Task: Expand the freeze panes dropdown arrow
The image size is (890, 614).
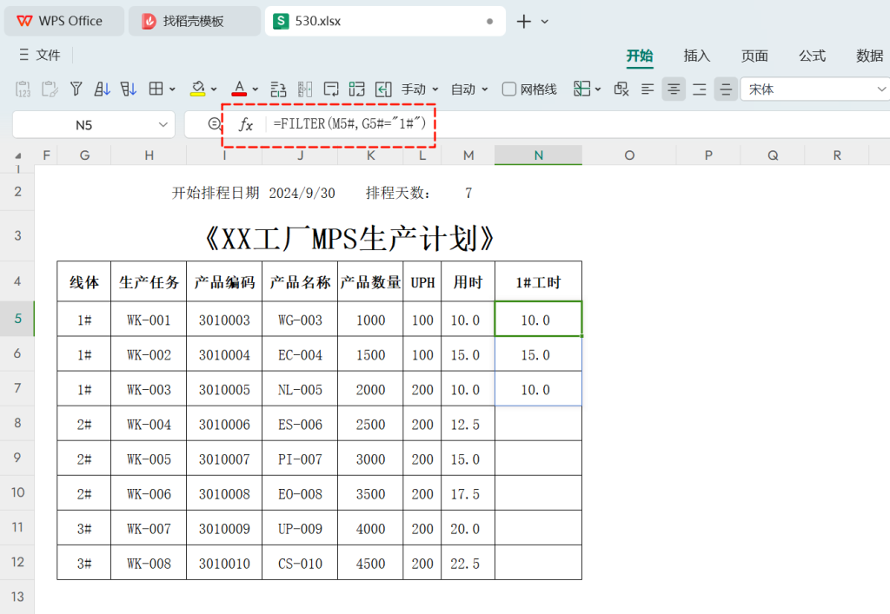Action: click(598, 89)
